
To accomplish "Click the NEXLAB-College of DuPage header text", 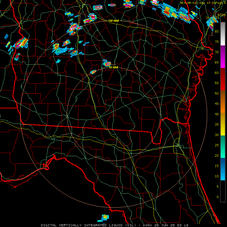I will point(202,3).
